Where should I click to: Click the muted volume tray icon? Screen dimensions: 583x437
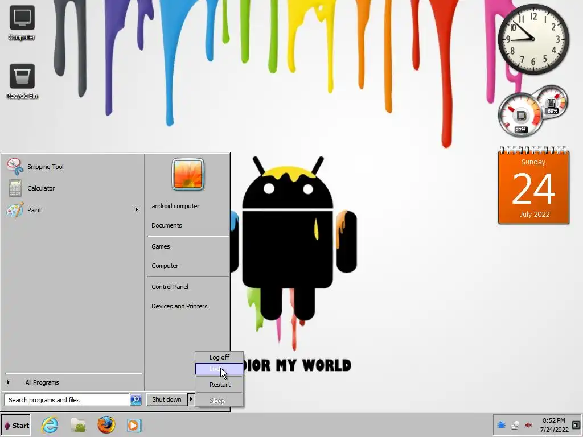click(x=528, y=425)
